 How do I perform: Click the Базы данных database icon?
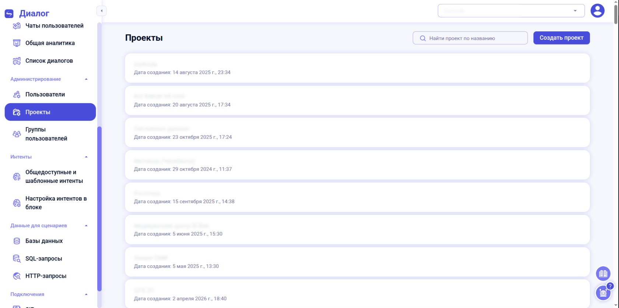[17, 241]
